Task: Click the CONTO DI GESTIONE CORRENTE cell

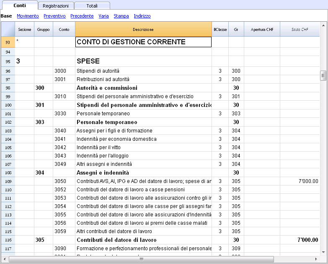Action: [x=143, y=42]
